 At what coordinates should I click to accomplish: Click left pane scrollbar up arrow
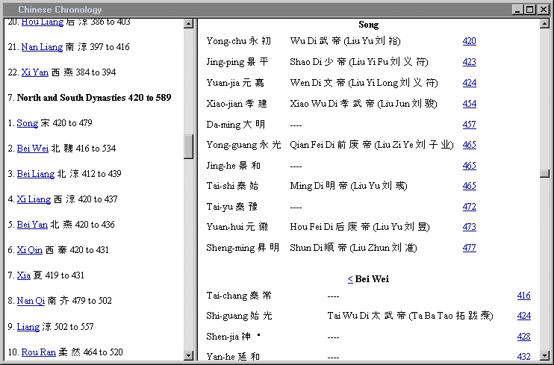189,24
